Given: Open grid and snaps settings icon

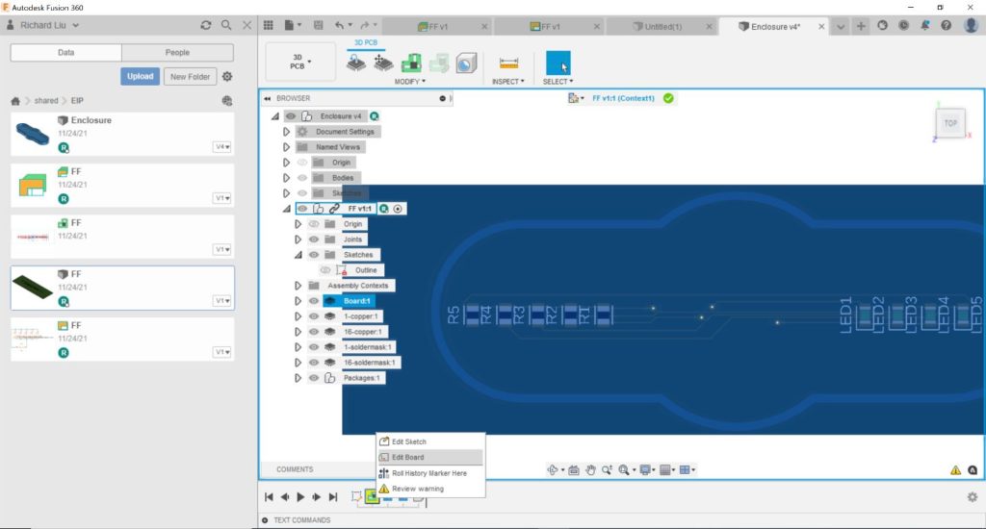Looking at the screenshot, I should click(x=664, y=470).
